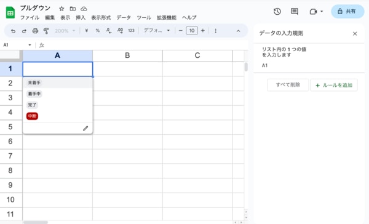Format as percent
This screenshot has width=369, height=224.
coord(97,31)
